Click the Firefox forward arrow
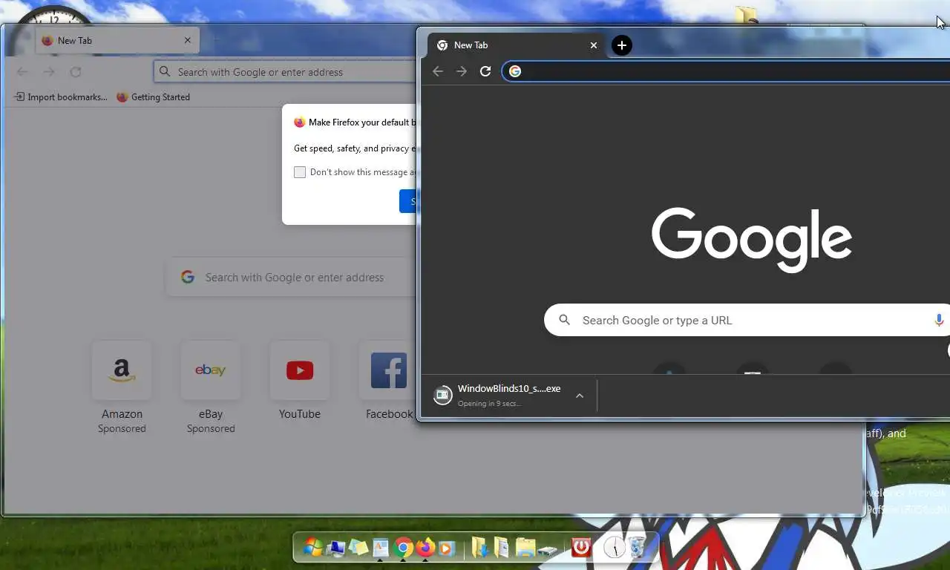 (49, 72)
